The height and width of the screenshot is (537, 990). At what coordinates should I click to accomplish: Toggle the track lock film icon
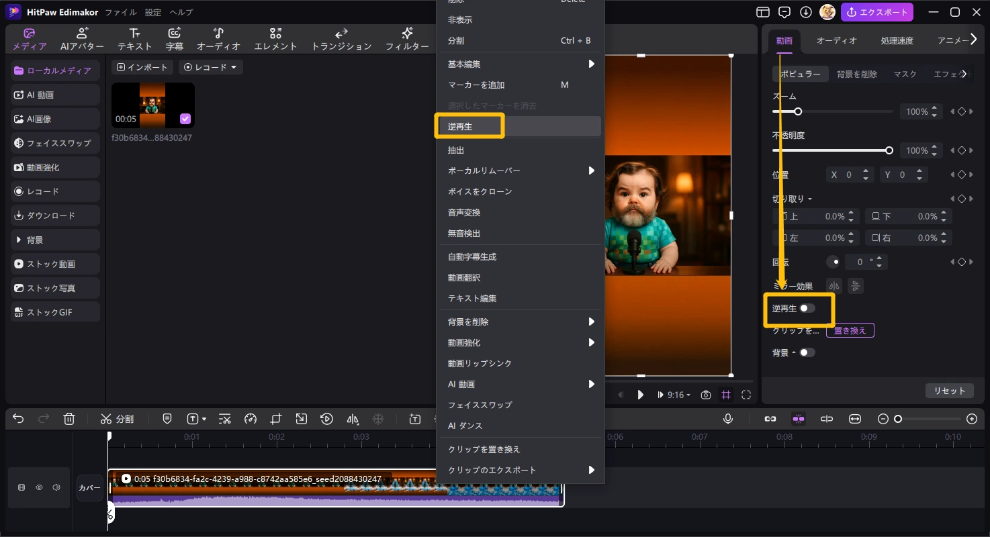coord(21,487)
